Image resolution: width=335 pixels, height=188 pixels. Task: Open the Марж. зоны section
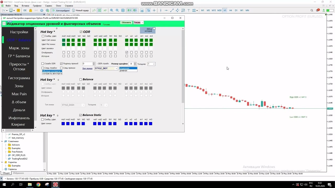[19, 48]
